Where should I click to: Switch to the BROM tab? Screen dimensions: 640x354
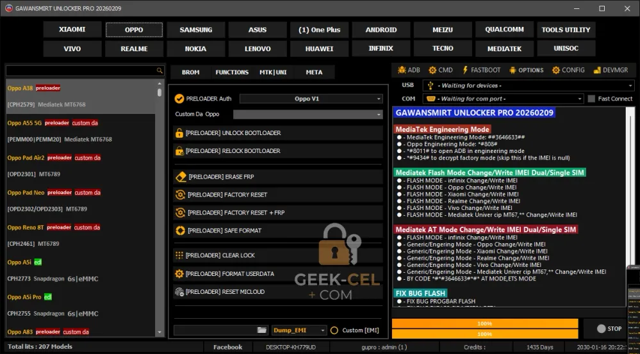coord(191,72)
